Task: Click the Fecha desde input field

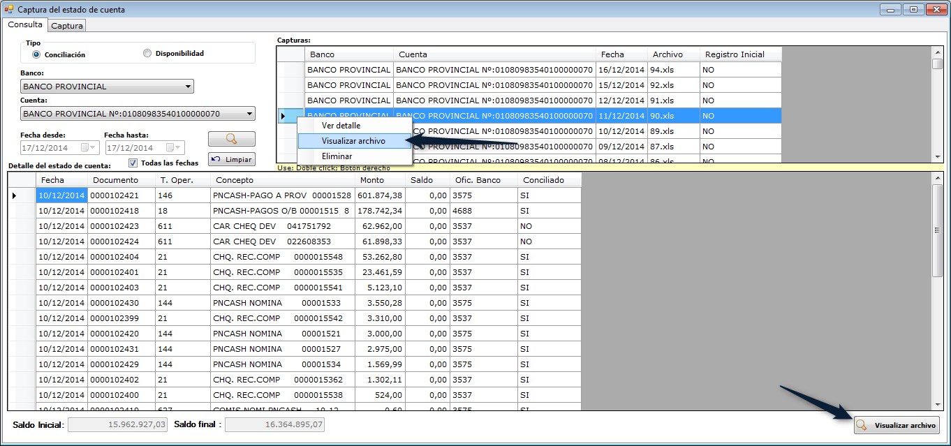Action: (x=60, y=148)
